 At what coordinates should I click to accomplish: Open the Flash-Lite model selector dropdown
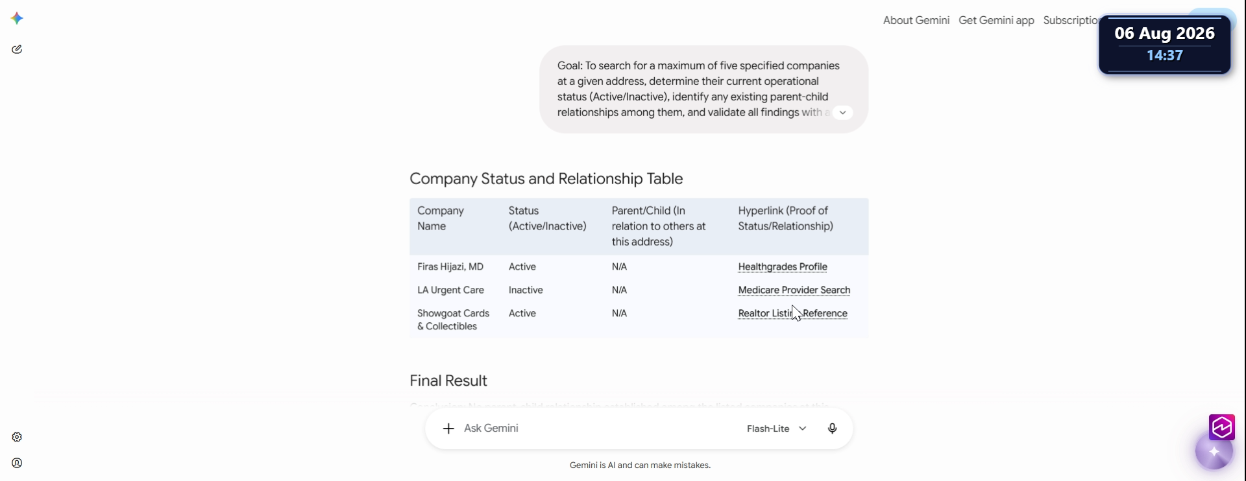tap(777, 428)
